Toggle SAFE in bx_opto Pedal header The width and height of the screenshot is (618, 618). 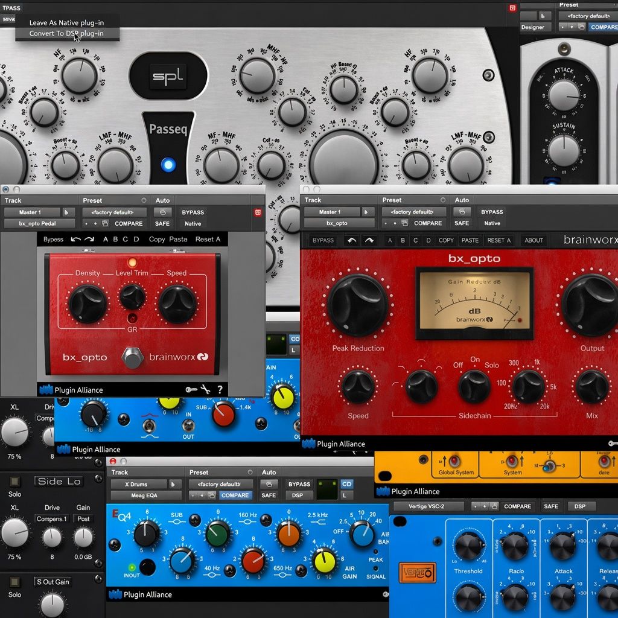point(162,223)
